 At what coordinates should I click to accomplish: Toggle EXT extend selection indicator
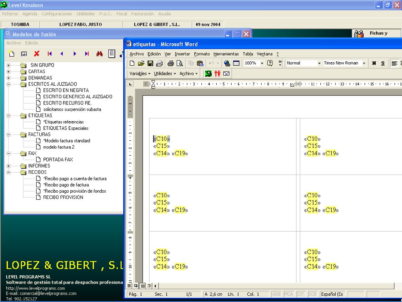click(300, 294)
